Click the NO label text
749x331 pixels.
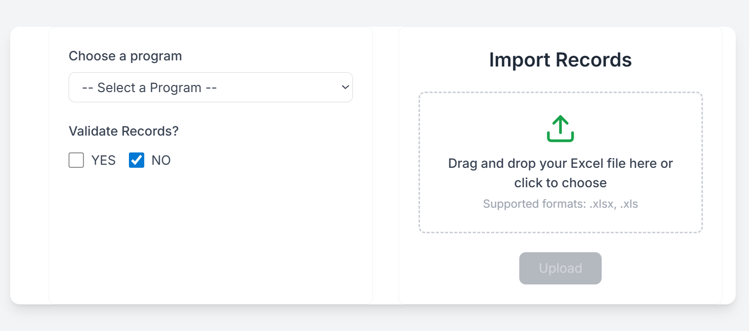coord(161,161)
